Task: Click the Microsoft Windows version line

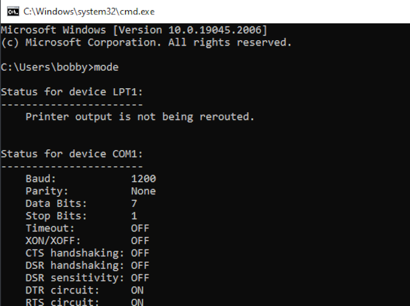Action: [x=134, y=30]
